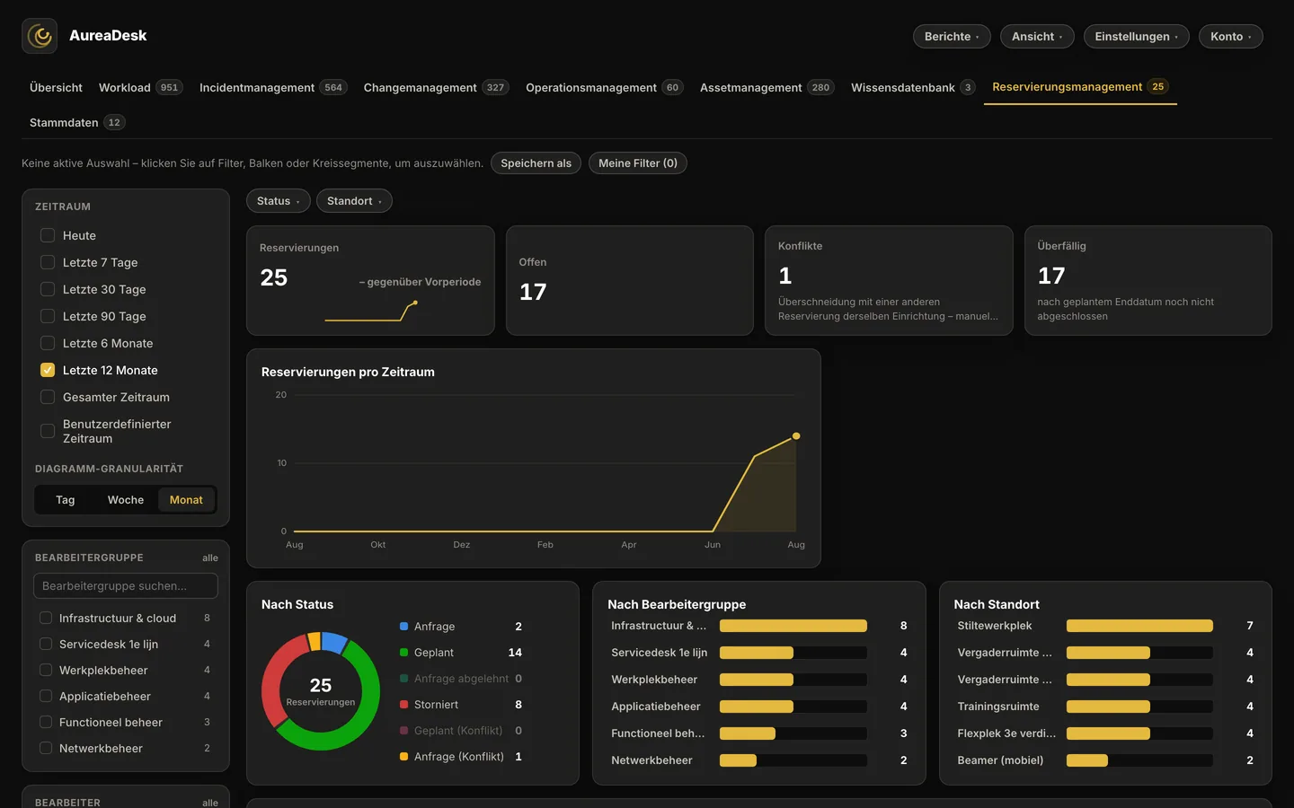Click the Netwerkbeheer bar in Nach Bearbeitergruppe chart
1294x808 pixels.
(x=738, y=760)
